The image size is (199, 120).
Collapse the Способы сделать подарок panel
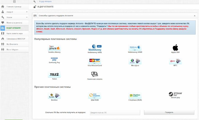(195, 16)
